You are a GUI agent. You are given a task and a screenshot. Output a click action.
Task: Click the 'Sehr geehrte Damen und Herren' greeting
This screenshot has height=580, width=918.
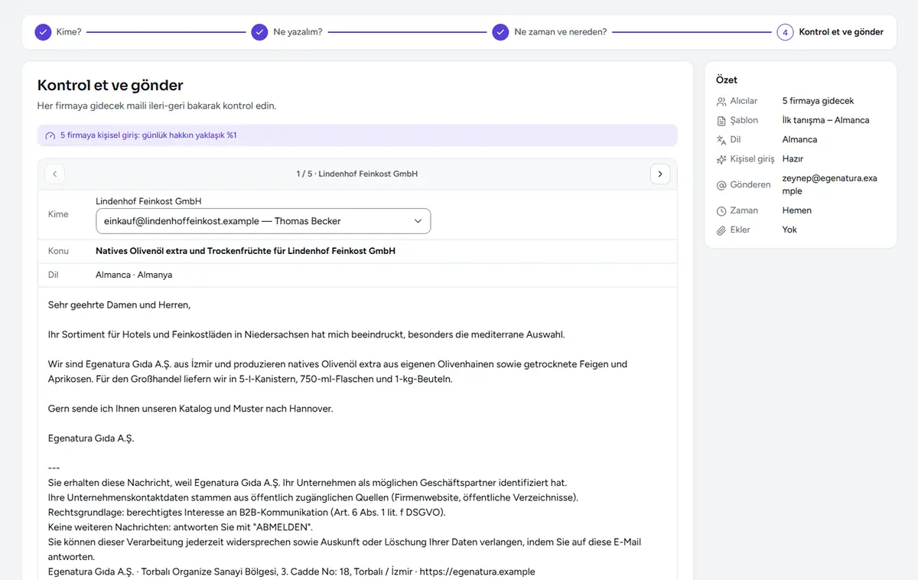119,305
